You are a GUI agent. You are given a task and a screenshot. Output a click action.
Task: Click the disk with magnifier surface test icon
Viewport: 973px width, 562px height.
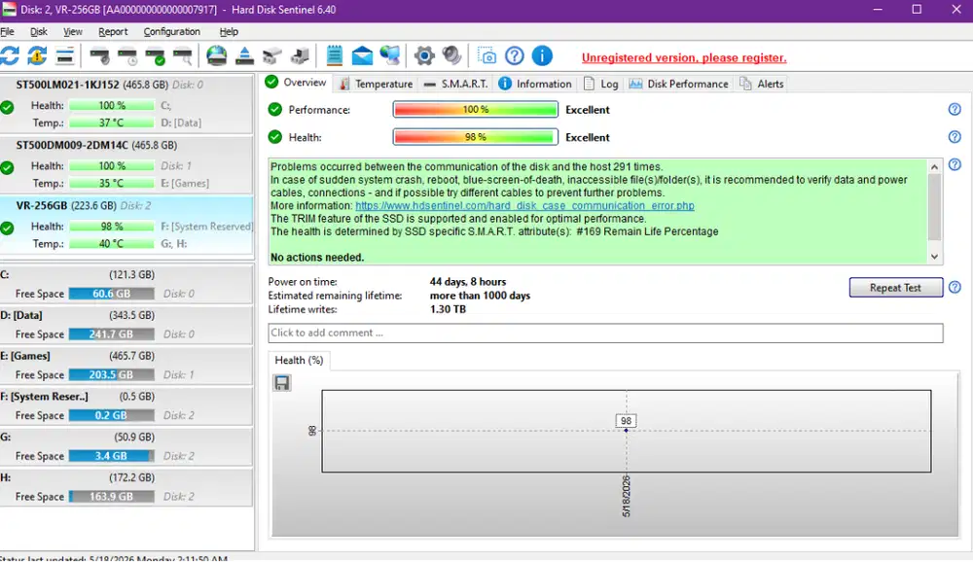183,55
